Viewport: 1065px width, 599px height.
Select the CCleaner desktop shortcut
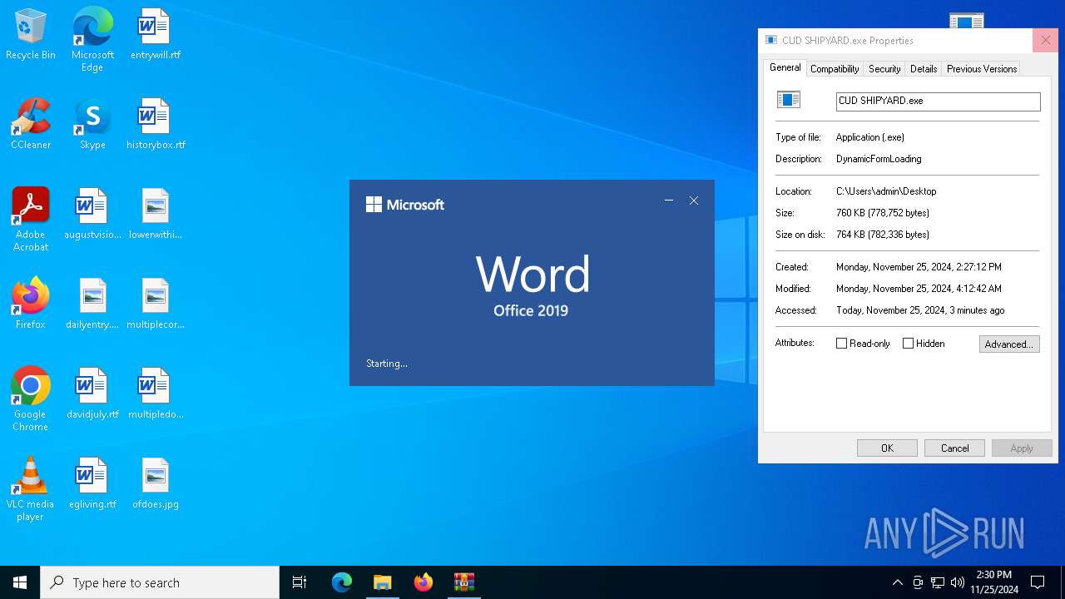[31, 125]
